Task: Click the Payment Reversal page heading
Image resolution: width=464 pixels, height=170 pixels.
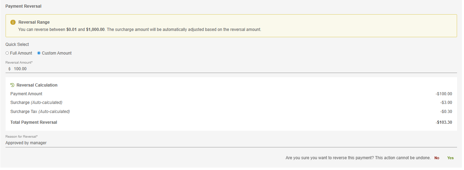Action: click(x=23, y=6)
